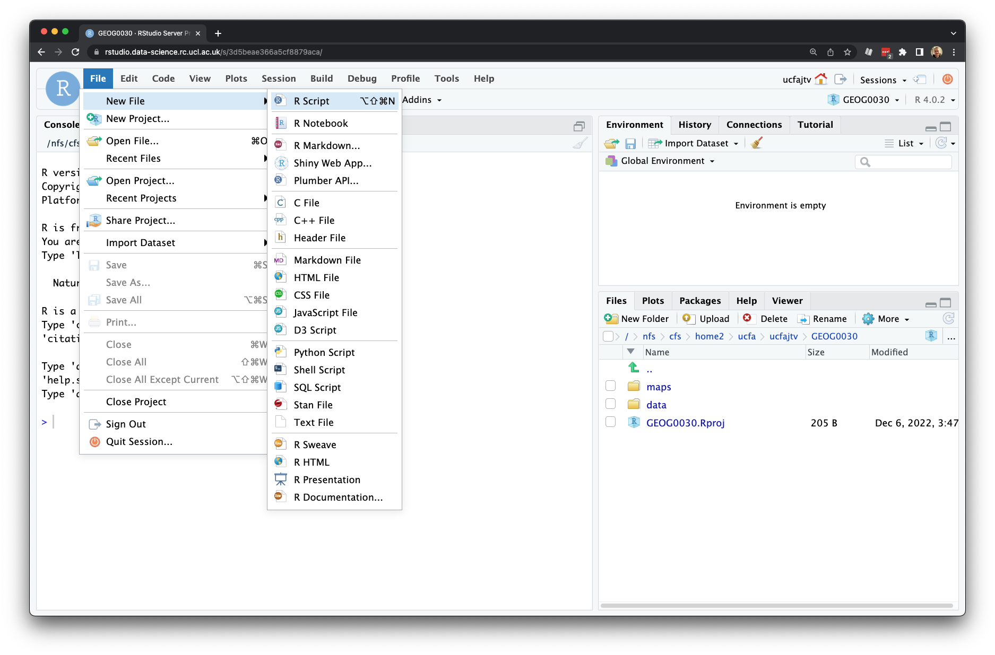
Task: Click the refresh icon in the Environment pane
Action: point(941,143)
